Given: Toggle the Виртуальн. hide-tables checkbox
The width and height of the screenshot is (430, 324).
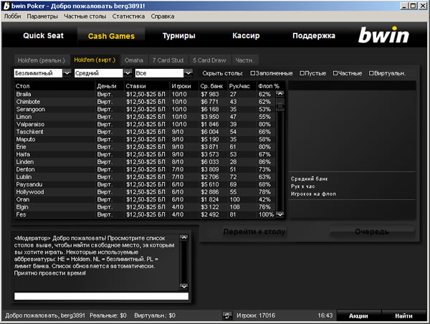Looking at the screenshot, I should 371,73.
